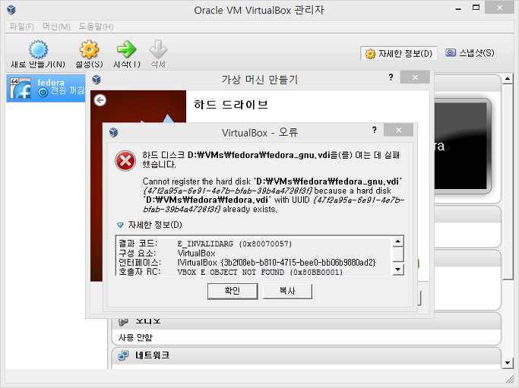Click the VM preview thumbnail
Image resolution: width=519 pixels, height=388 pixels.
tap(463, 146)
